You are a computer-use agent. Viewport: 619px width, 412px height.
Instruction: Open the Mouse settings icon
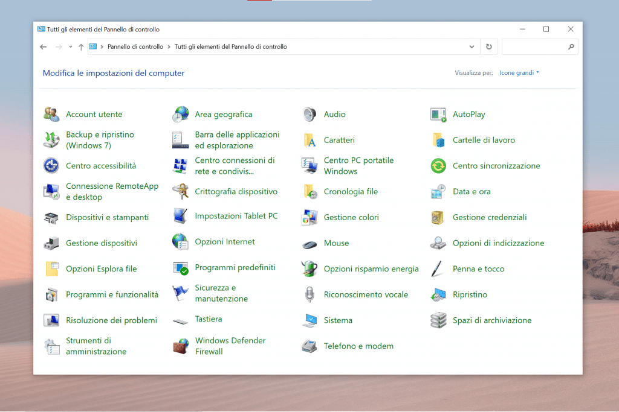(309, 243)
